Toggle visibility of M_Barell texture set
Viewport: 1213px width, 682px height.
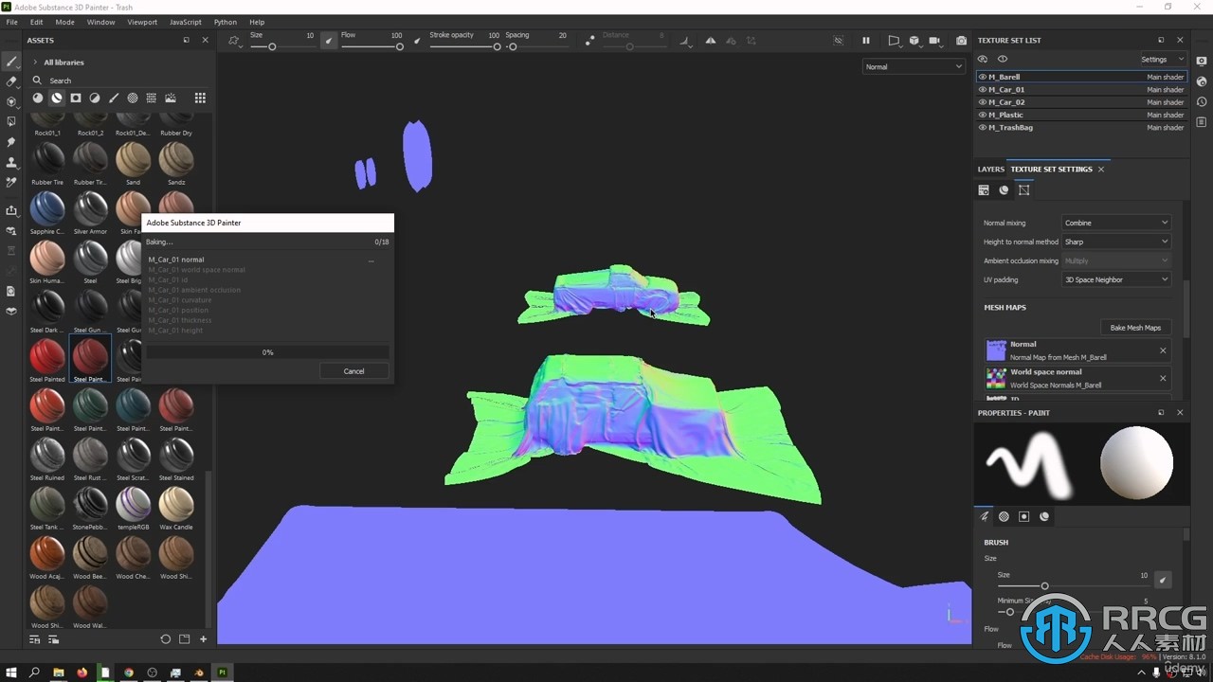(x=983, y=77)
